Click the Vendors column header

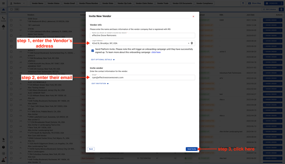[x=31, y=15]
